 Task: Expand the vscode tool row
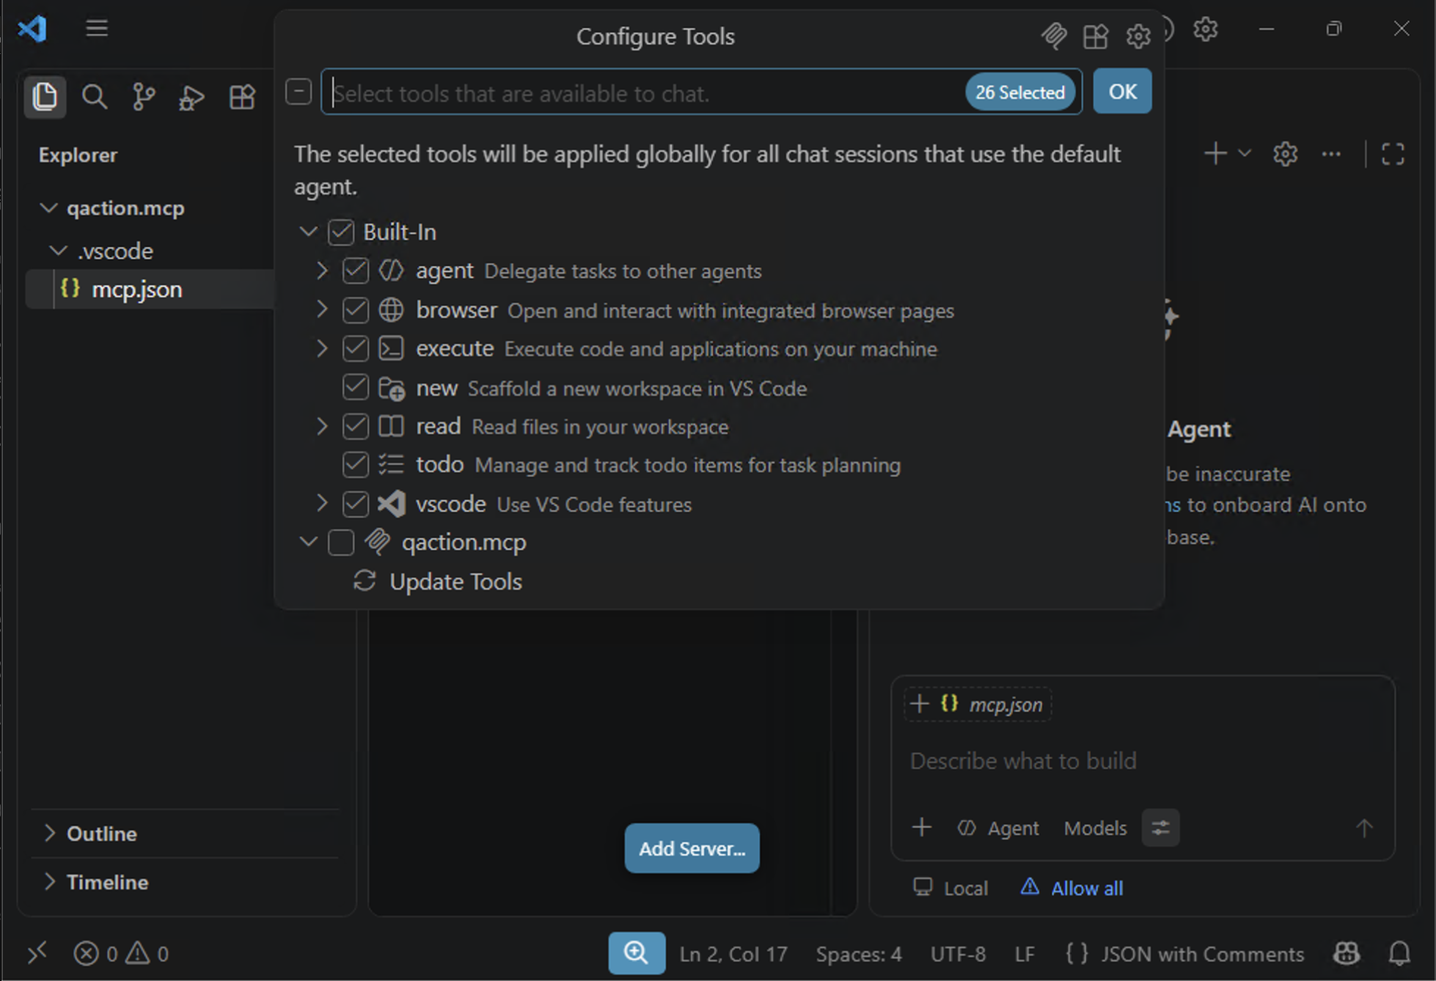pos(321,503)
